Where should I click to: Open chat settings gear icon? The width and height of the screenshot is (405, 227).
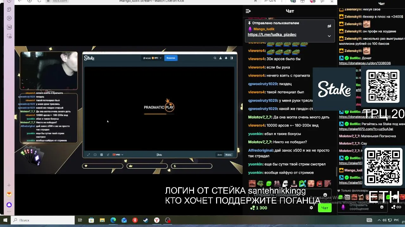[311, 208]
